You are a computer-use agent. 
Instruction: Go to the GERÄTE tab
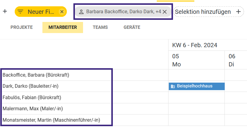point(132,27)
